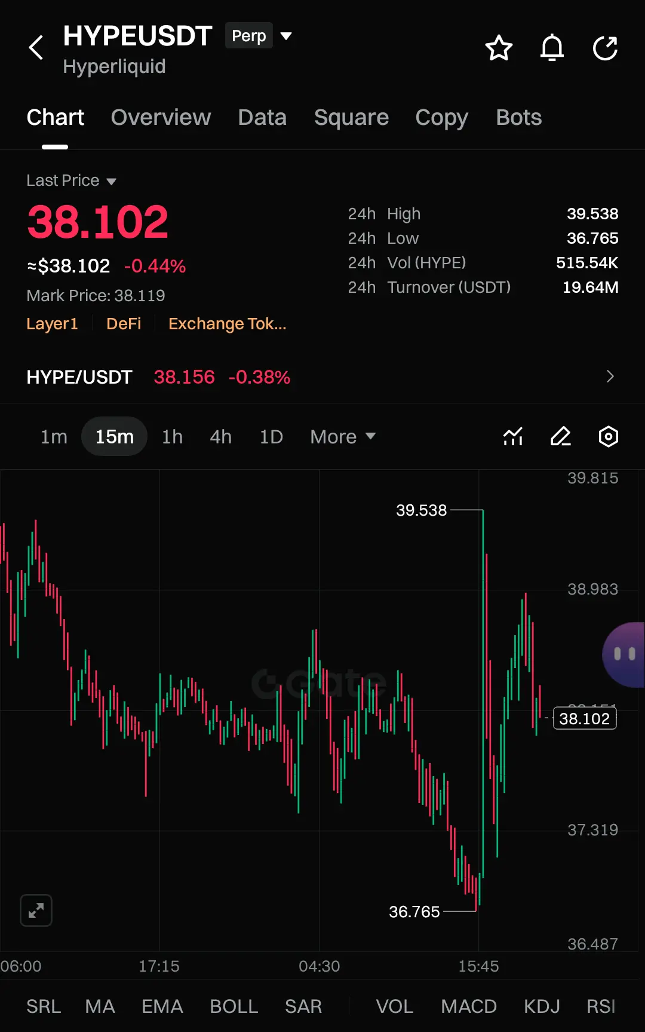Add HYPEUSDT to favorites with star icon
Viewport: 645px width, 1032px height.
(499, 48)
